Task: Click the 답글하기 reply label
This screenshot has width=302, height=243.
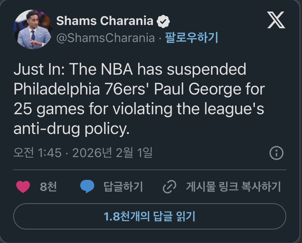Action: point(123,187)
